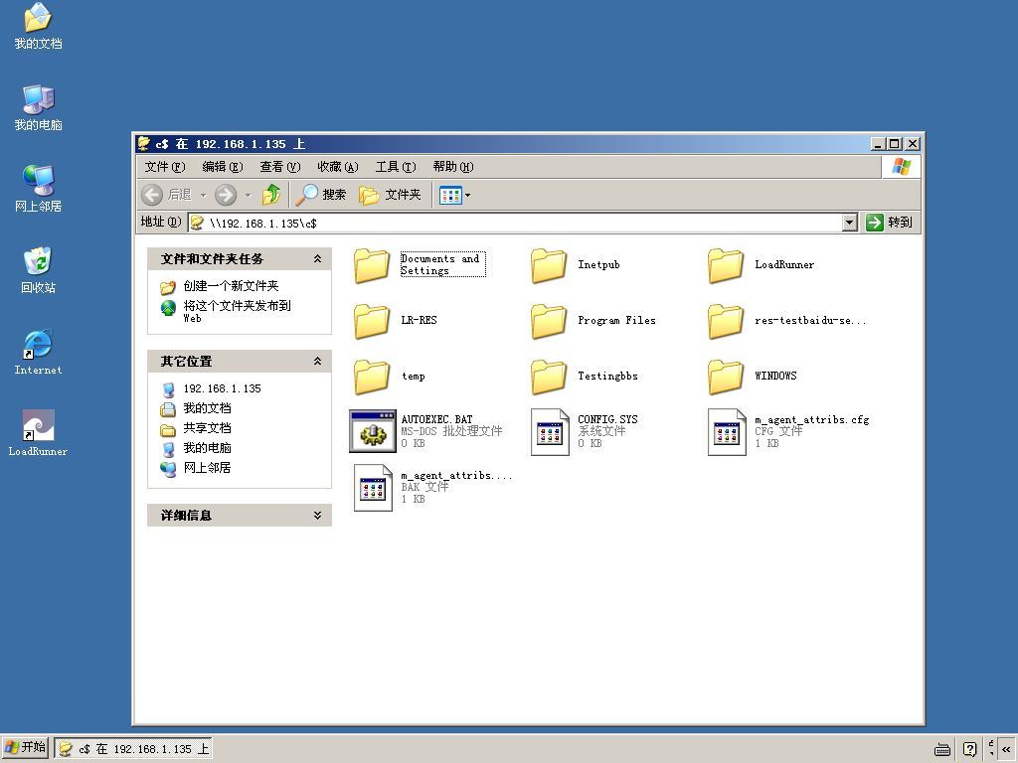Select the LoadRunner desktop shortcut

[x=39, y=433]
